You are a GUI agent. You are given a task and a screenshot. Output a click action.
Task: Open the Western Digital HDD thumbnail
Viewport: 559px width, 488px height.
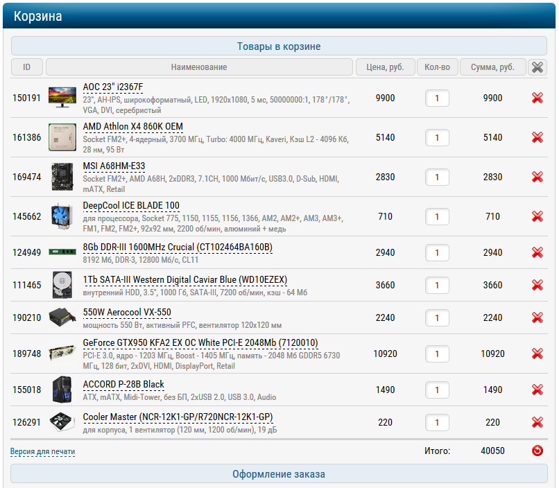(62, 285)
